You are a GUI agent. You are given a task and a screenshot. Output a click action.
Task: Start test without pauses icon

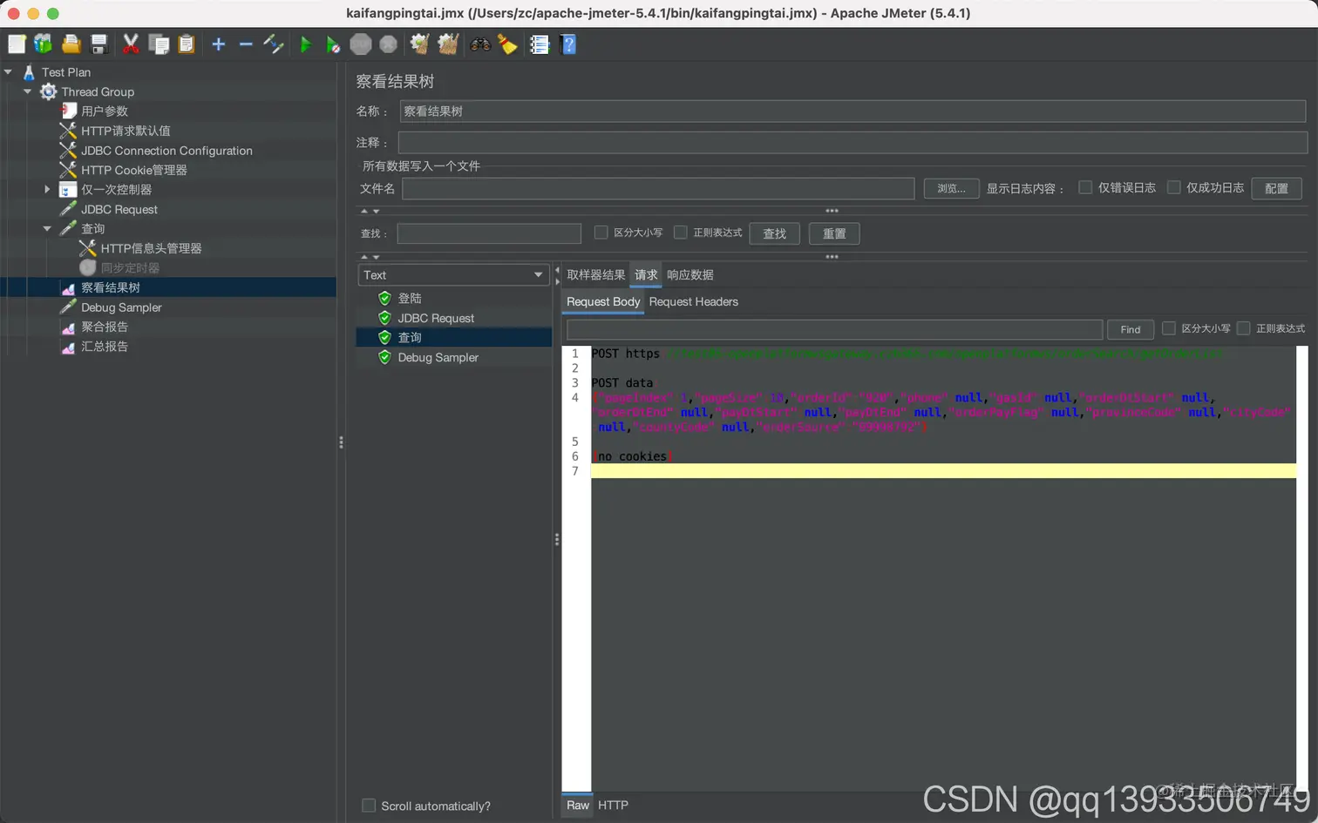(333, 44)
